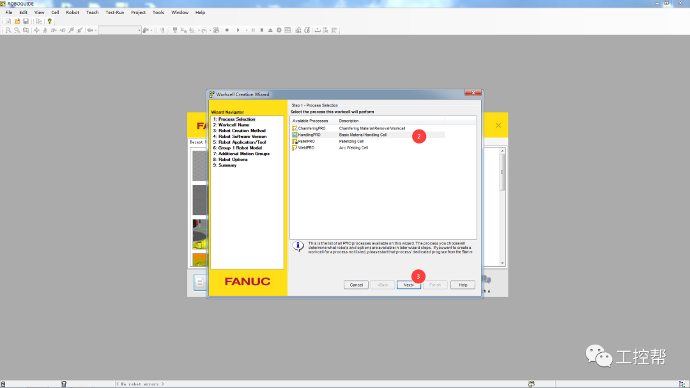Click the ChamferingPRO process icon
690x388 pixels.
coord(295,128)
